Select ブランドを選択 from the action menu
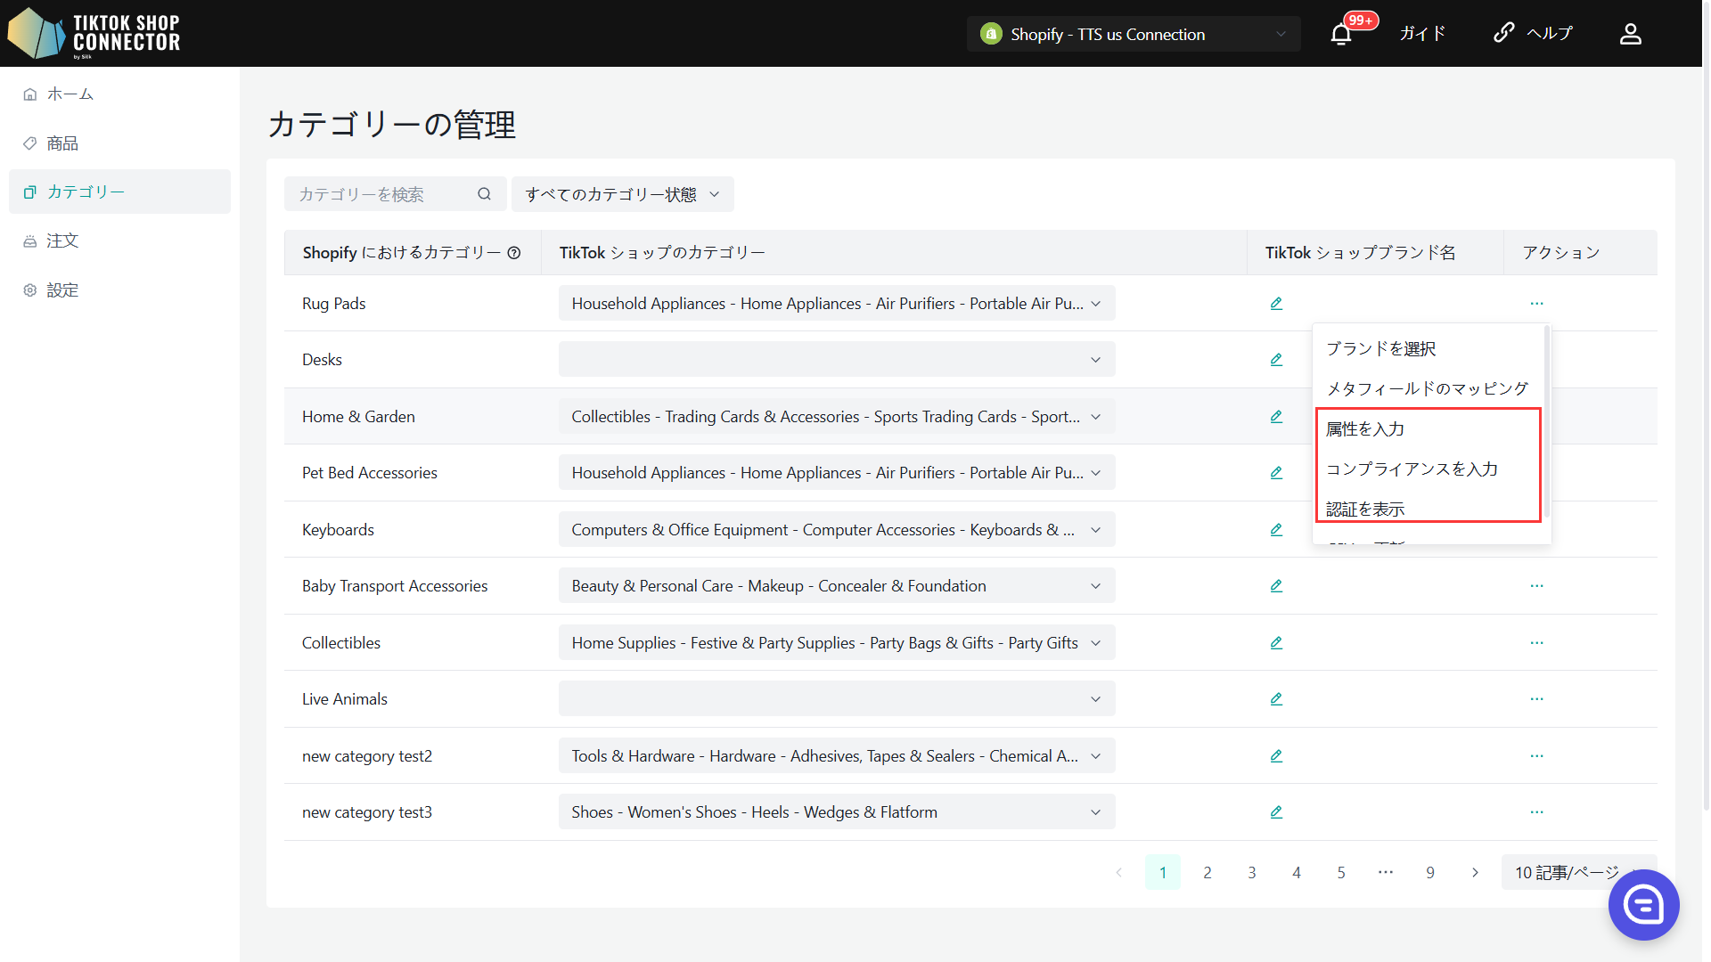Image resolution: width=1711 pixels, height=962 pixels. point(1429,349)
